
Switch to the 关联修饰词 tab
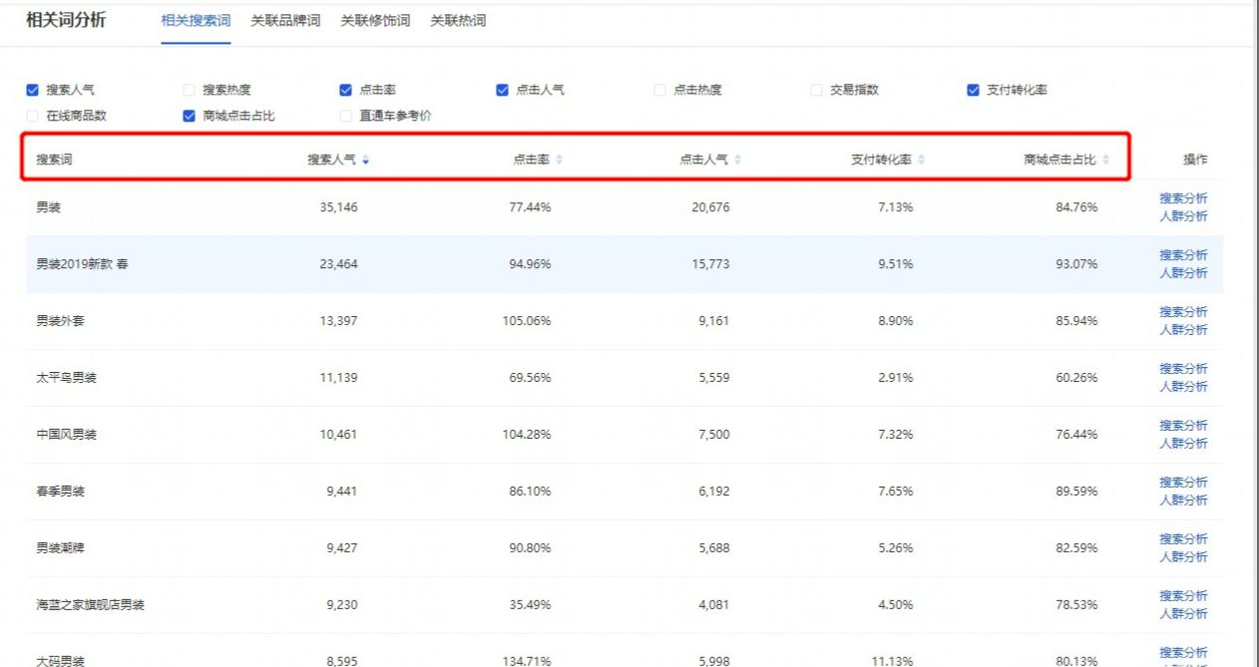click(x=374, y=21)
